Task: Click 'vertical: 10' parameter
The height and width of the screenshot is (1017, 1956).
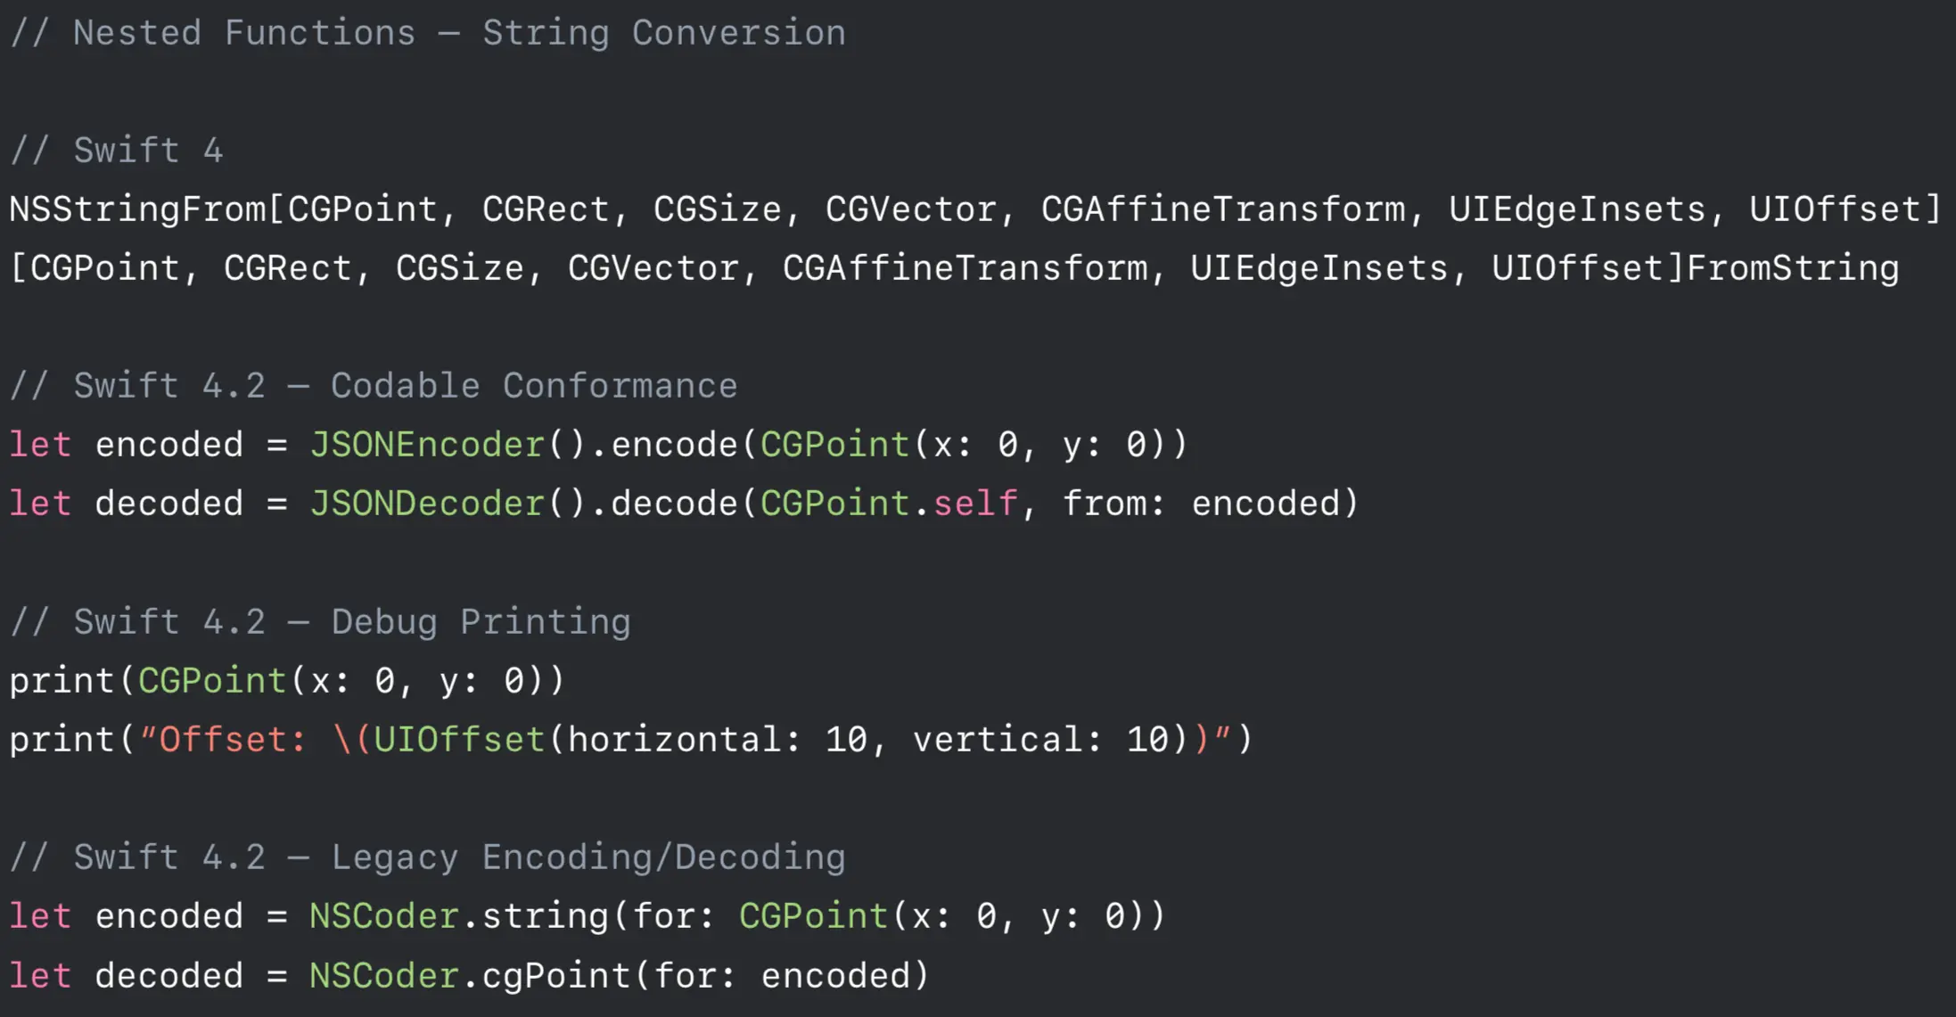Action: [x=1040, y=739]
